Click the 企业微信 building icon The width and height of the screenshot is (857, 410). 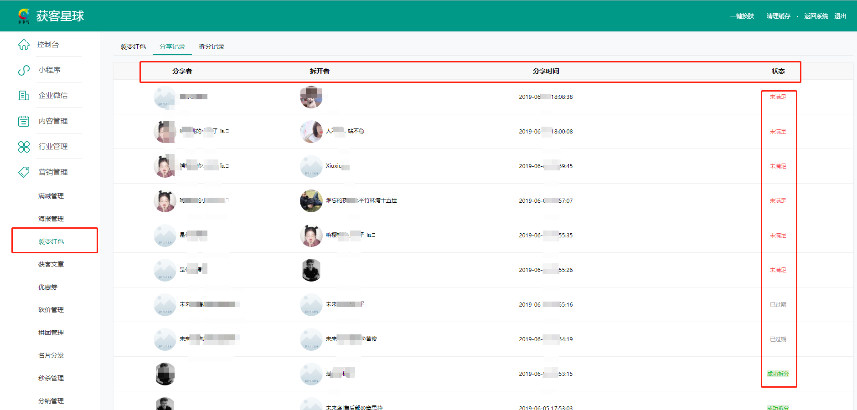point(24,96)
